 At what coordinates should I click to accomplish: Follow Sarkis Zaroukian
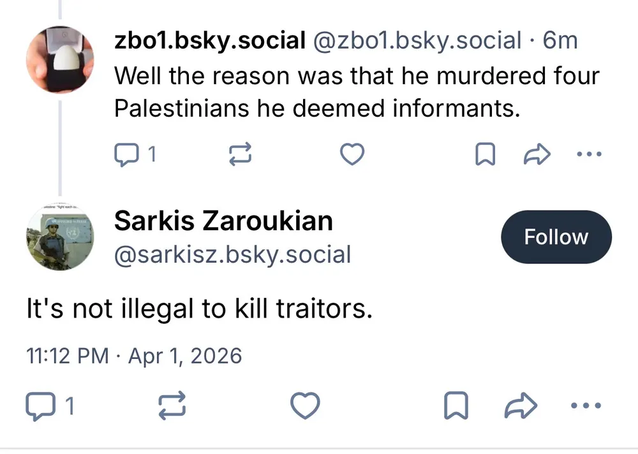point(556,237)
